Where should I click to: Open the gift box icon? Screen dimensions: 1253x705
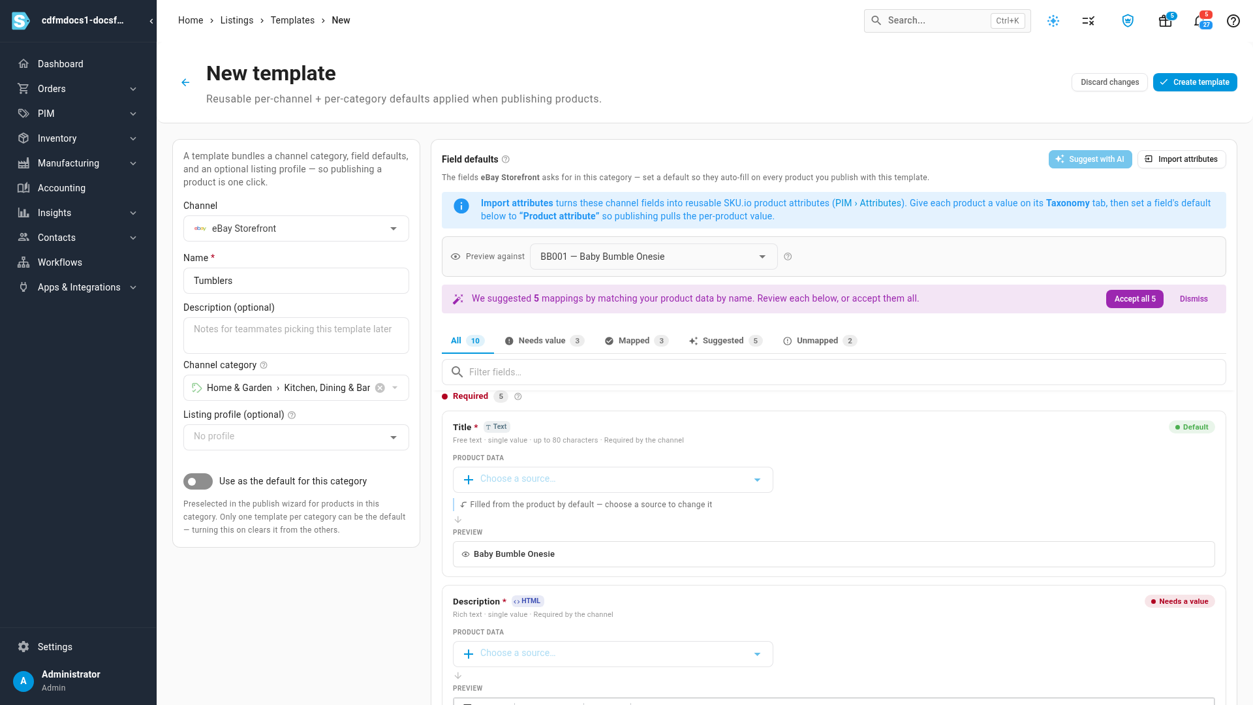pos(1166,21)
